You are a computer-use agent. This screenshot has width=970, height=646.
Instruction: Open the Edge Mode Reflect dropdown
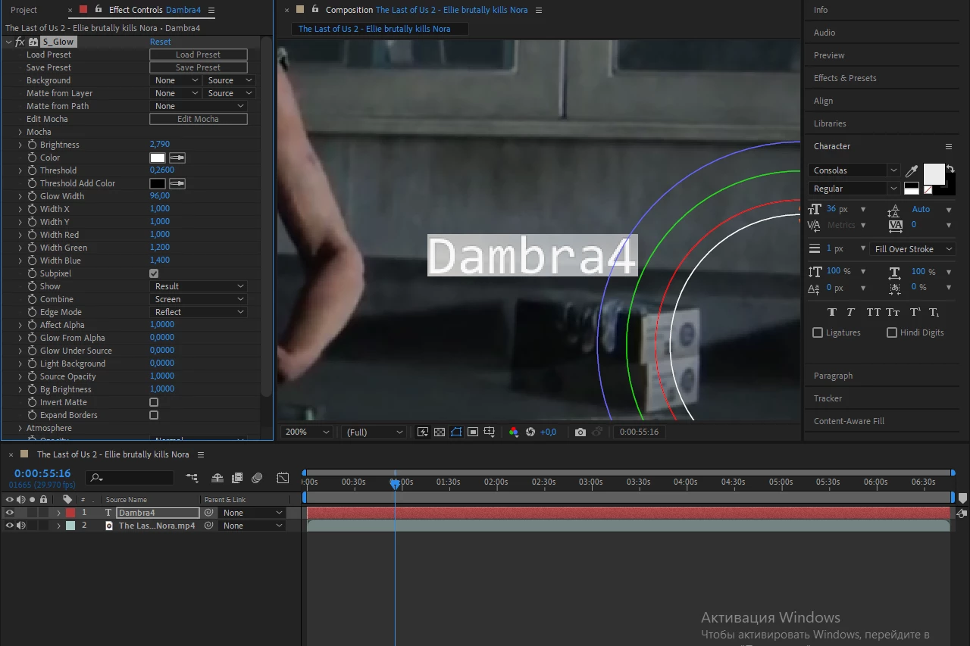coord(199,312)
